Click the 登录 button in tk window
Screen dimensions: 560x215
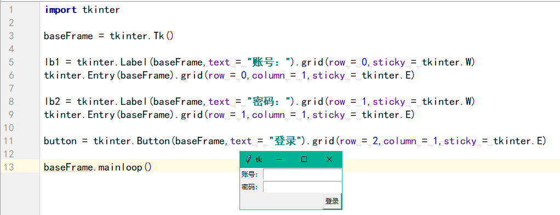(332, 201)
